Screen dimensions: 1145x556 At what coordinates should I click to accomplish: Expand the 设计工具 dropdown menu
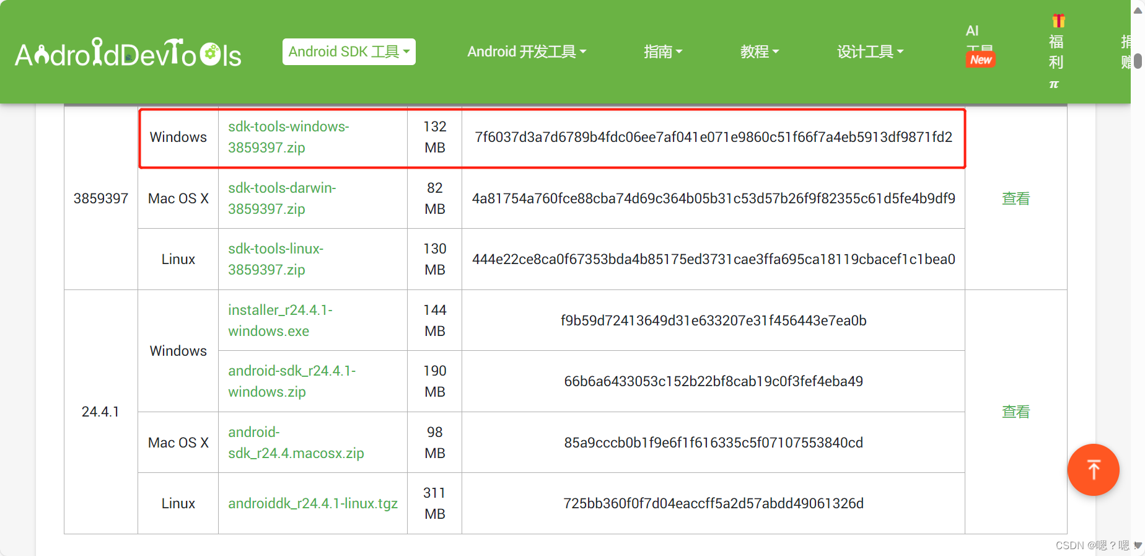click(870, 51)
